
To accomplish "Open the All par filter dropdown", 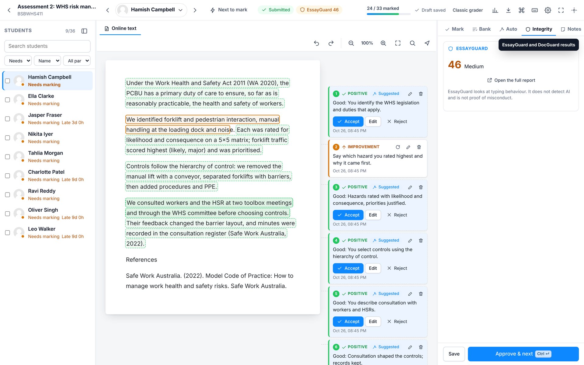I will [77, 61].
